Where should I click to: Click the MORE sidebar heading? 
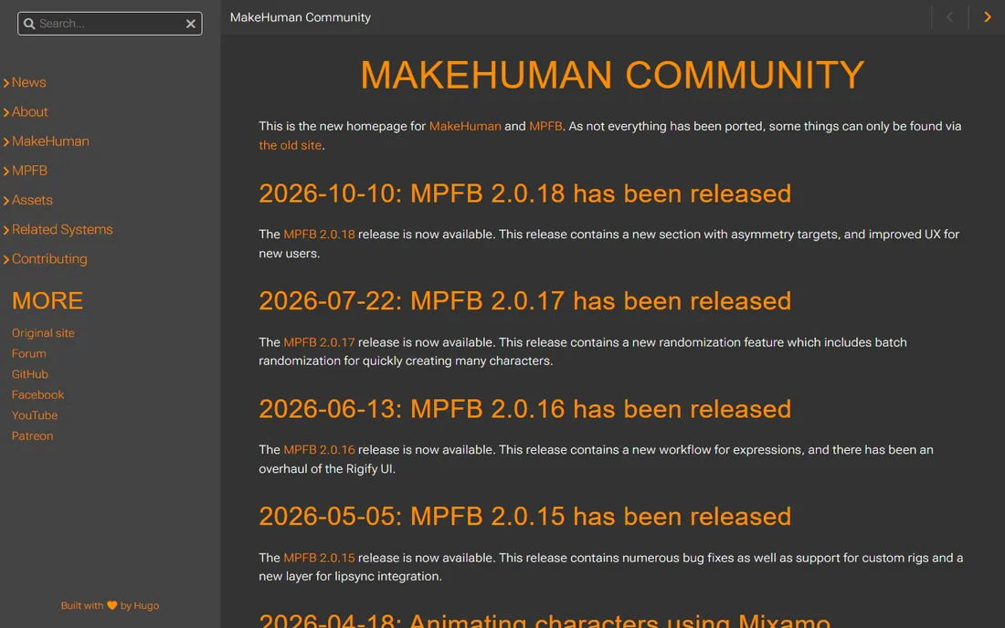coord(48,301)
